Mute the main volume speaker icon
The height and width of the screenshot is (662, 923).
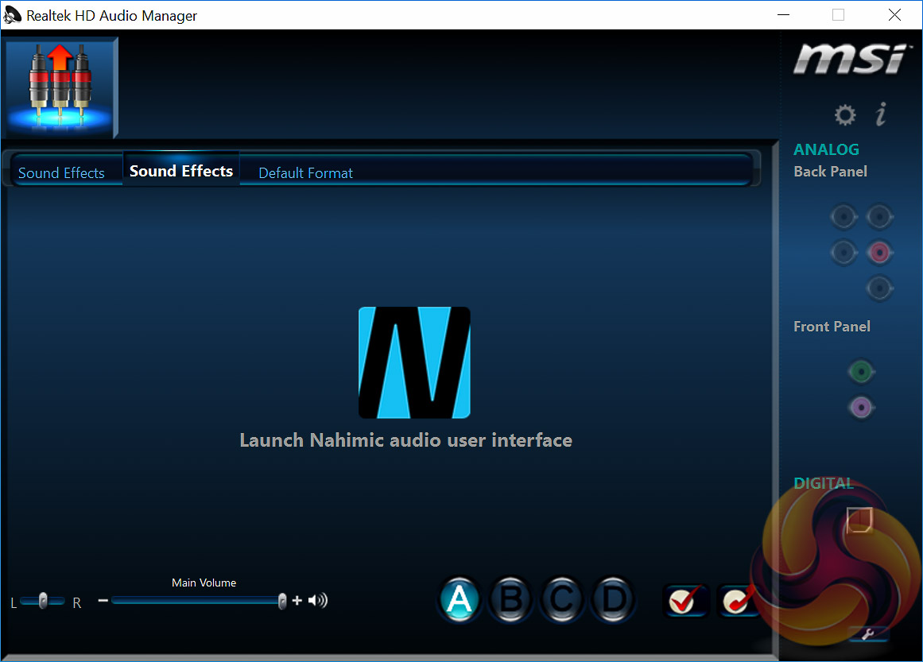318,600
